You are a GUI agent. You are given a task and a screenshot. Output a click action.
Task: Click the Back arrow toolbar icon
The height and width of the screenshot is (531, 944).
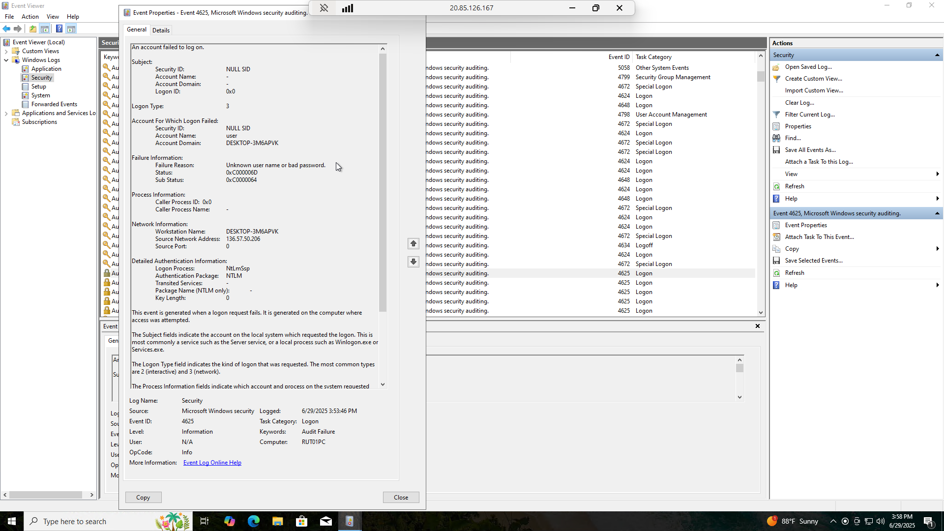(x=6, y=29)
